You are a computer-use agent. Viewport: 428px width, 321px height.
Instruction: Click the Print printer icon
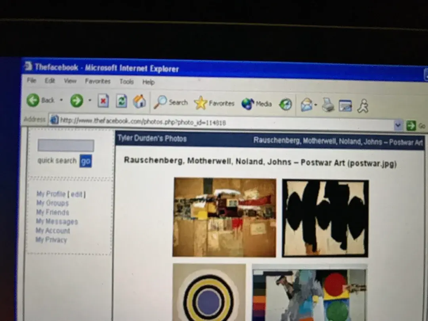click(328, 105)
